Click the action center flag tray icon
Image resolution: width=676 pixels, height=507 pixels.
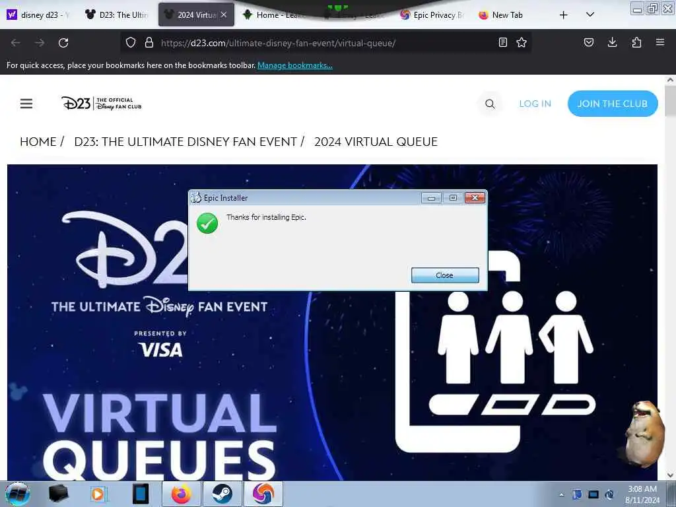pos(577,494)
